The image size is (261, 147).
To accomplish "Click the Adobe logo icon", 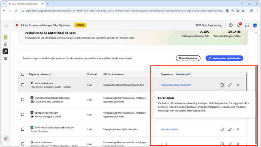I will pos(17,25).
